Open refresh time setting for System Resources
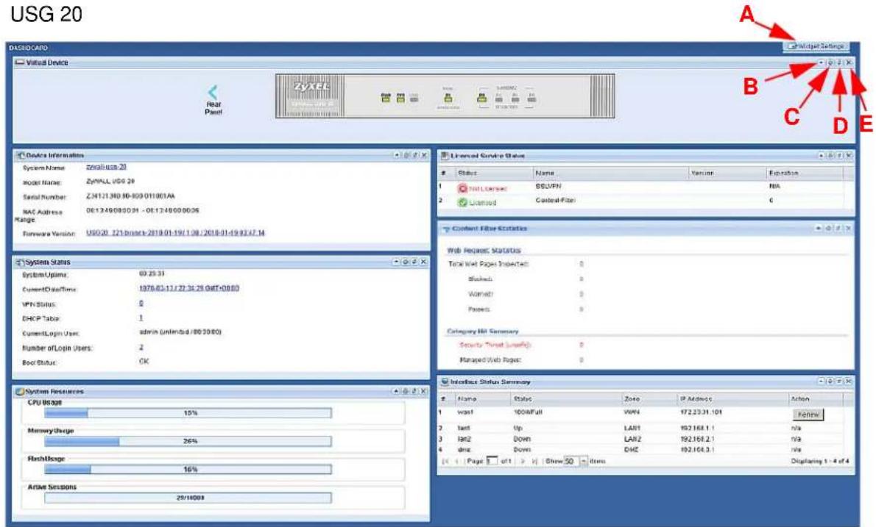This screenshot has height=527, width=876. click(406, 392)
